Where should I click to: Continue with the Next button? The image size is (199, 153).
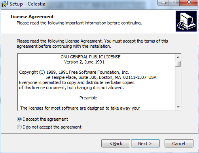145,144
